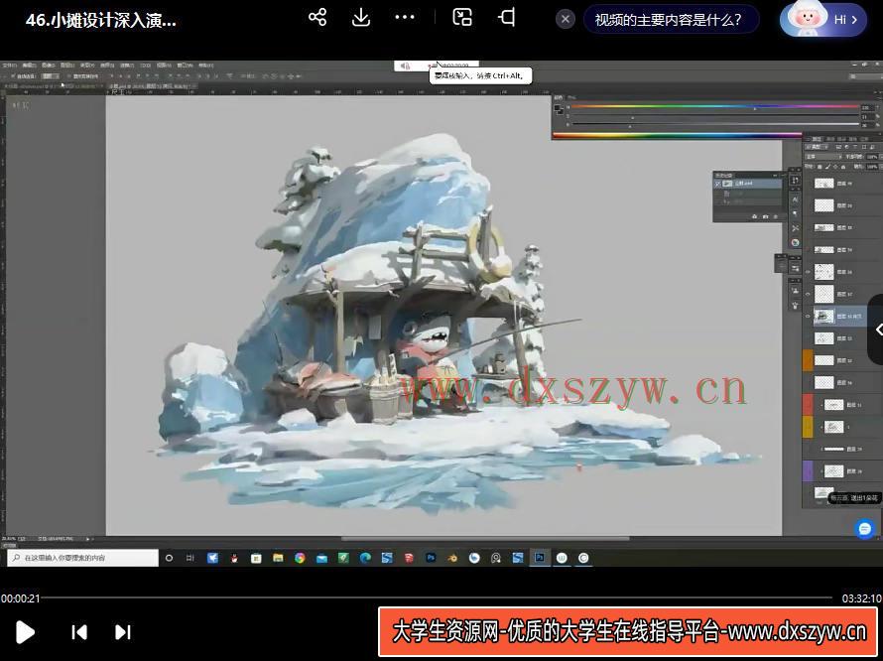Open the Mail app from taskbar
This screenshot has width=883, height=661.
click(x=321, y=558)
